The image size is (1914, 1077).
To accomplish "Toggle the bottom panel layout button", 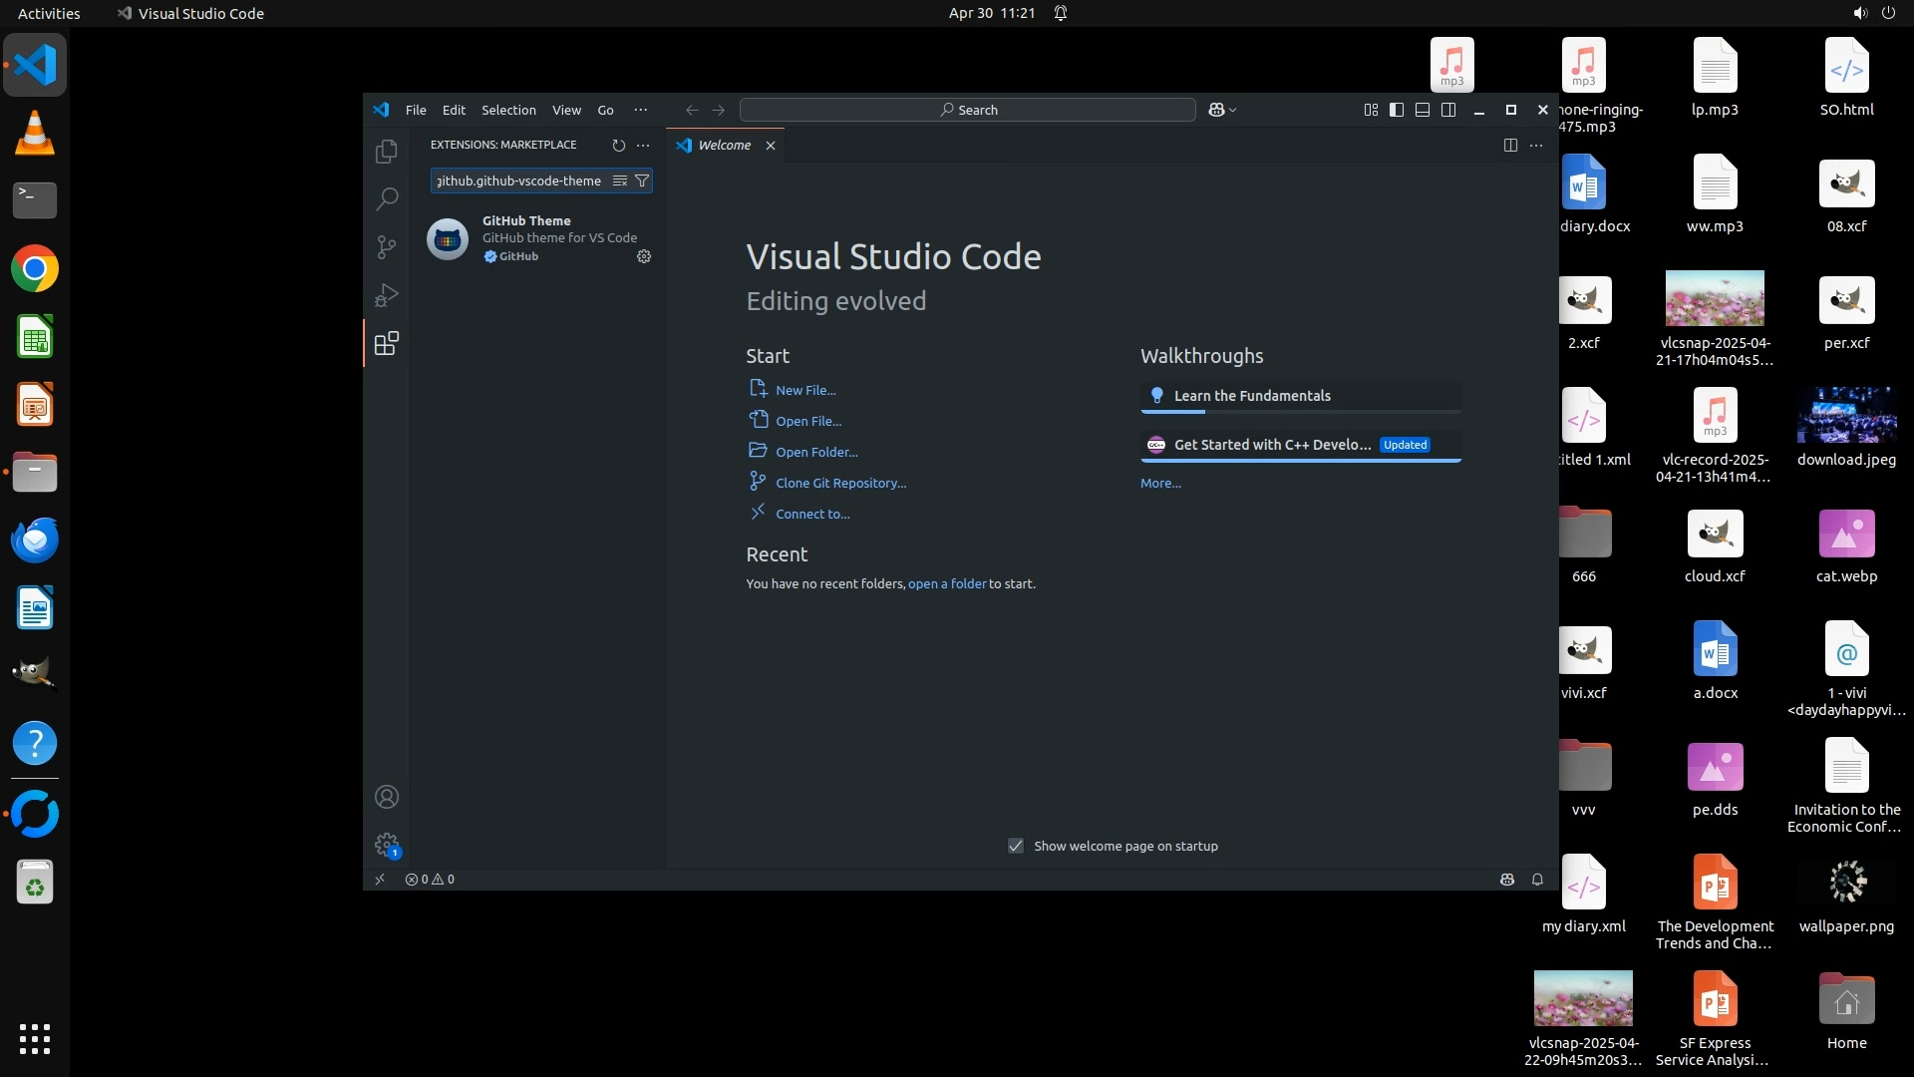I will [x=1423, y=111].
